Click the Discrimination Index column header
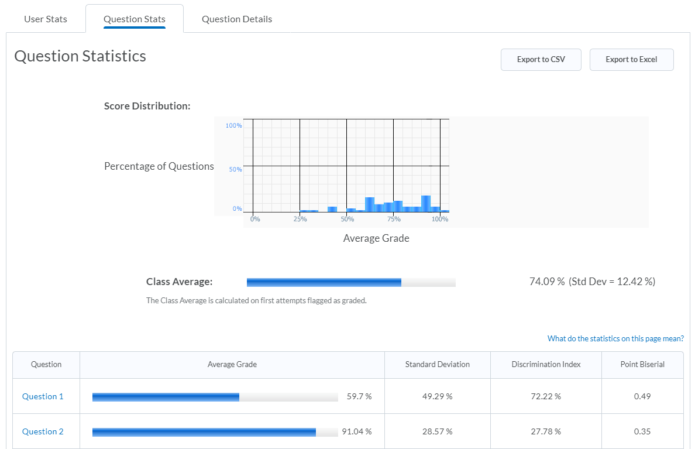 [x=546, y=364]
